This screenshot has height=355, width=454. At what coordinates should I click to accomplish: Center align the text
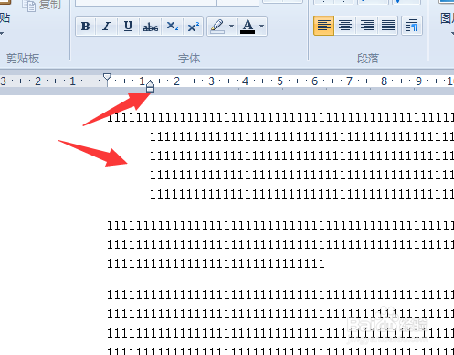[x=345, y=26]
